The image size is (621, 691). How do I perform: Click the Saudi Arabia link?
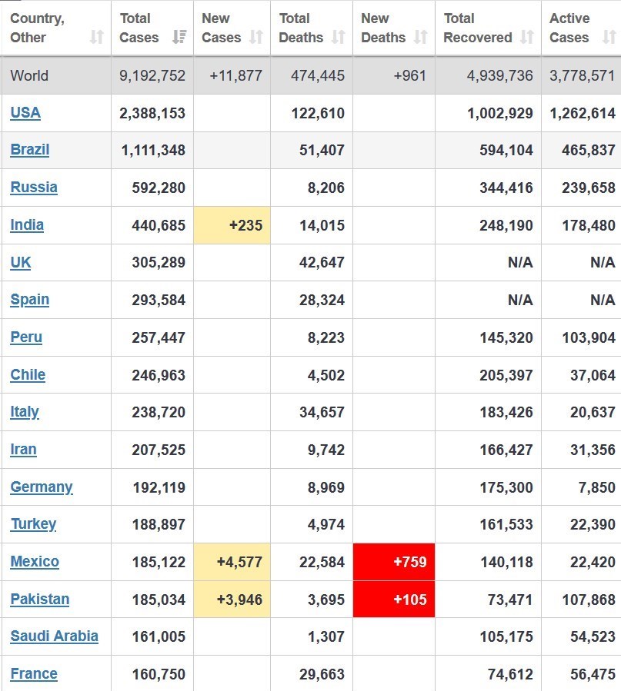(x=54, y=636)
